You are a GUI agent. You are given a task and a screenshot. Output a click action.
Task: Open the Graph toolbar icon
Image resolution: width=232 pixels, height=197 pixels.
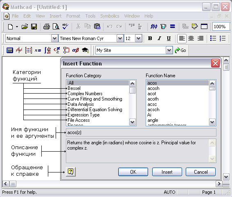(19, 50)
